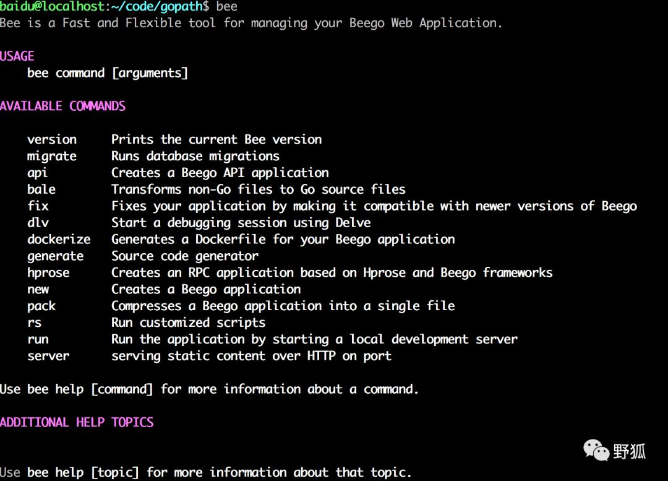Click the 'baidu@localhost' prompt text
Image resolution: width=668 pixels, height=481 pixels.
(x=52, y=6)
